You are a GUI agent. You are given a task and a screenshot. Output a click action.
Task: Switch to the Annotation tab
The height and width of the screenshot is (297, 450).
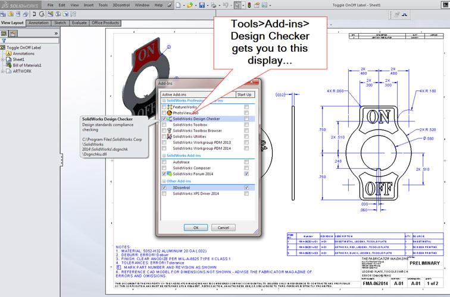[x=39, y=23]
